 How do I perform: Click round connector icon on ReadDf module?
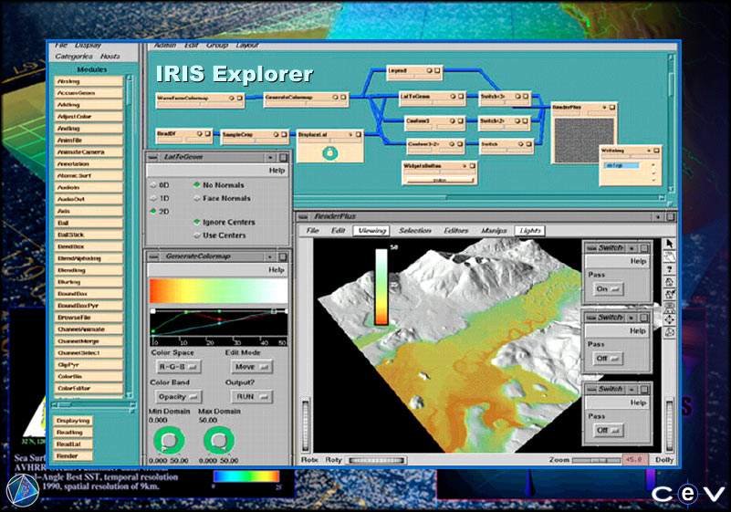pyautogui.click(x=200, y=133)
